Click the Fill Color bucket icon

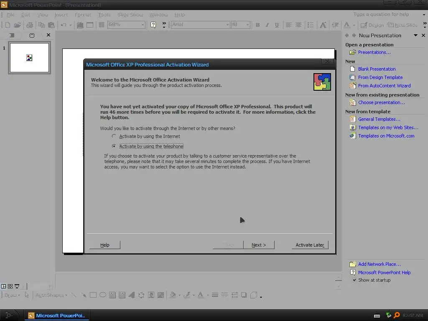click(173, 295)
